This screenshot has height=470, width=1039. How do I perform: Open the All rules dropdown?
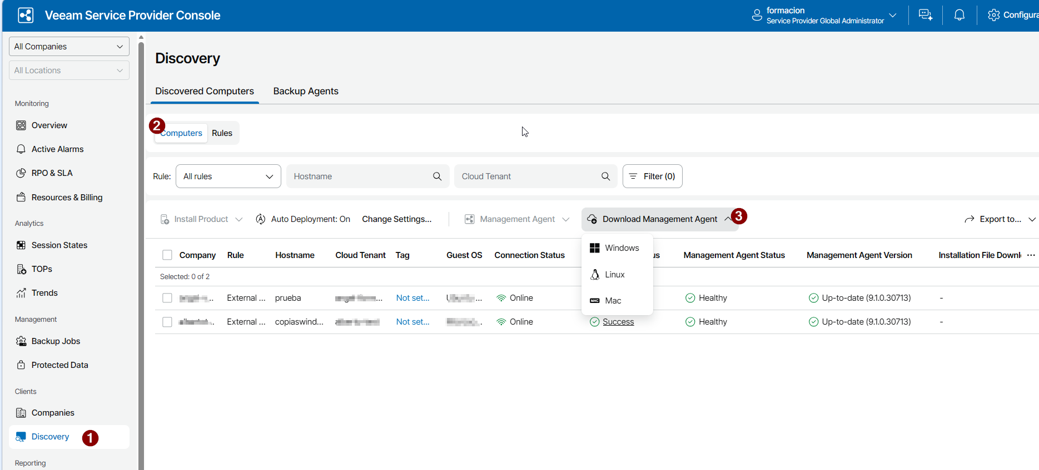point(228,176)
